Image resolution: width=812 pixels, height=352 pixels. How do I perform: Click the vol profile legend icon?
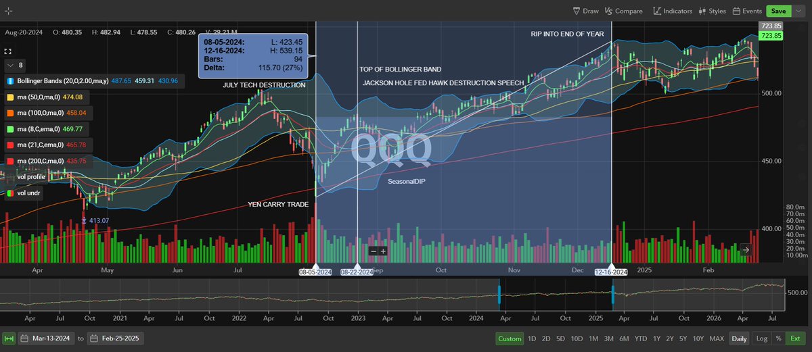(10, 176)
